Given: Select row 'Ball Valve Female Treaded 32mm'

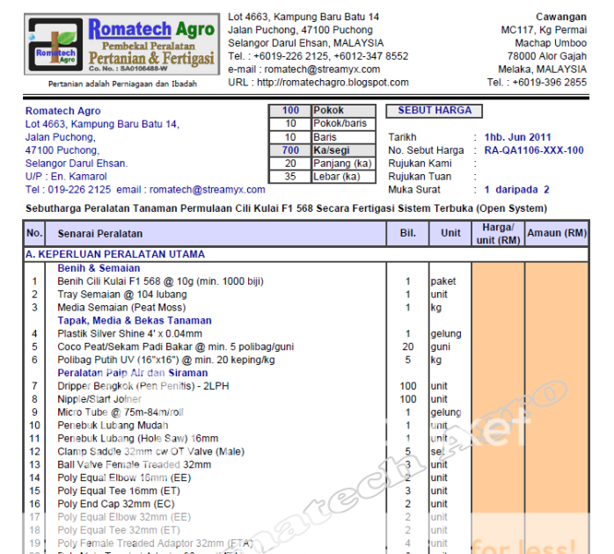Looking at the screenshot, I should point(306,464).
